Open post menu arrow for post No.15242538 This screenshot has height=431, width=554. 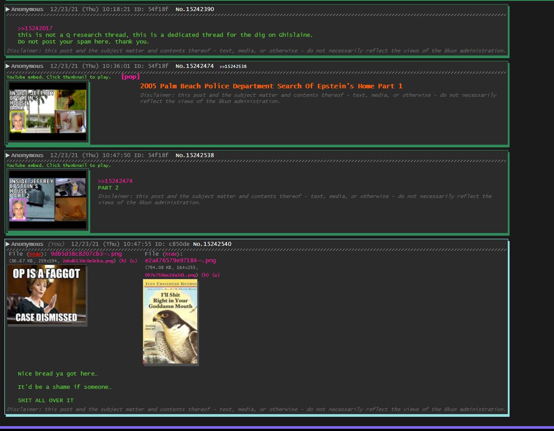click(8, 155)
